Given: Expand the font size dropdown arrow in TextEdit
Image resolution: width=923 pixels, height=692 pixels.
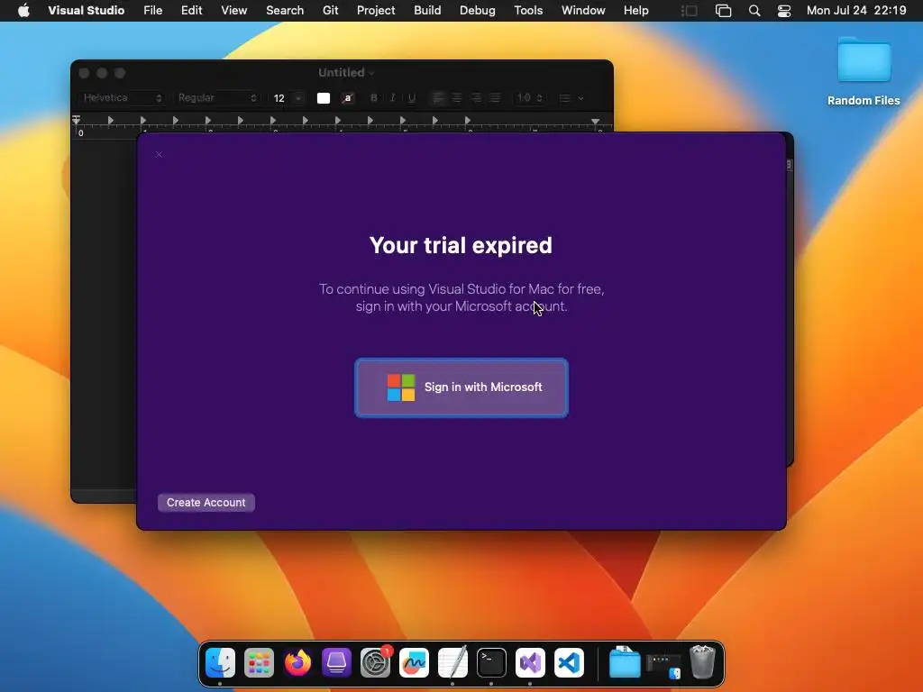Looking at the screenshot, I should point(298,98).
